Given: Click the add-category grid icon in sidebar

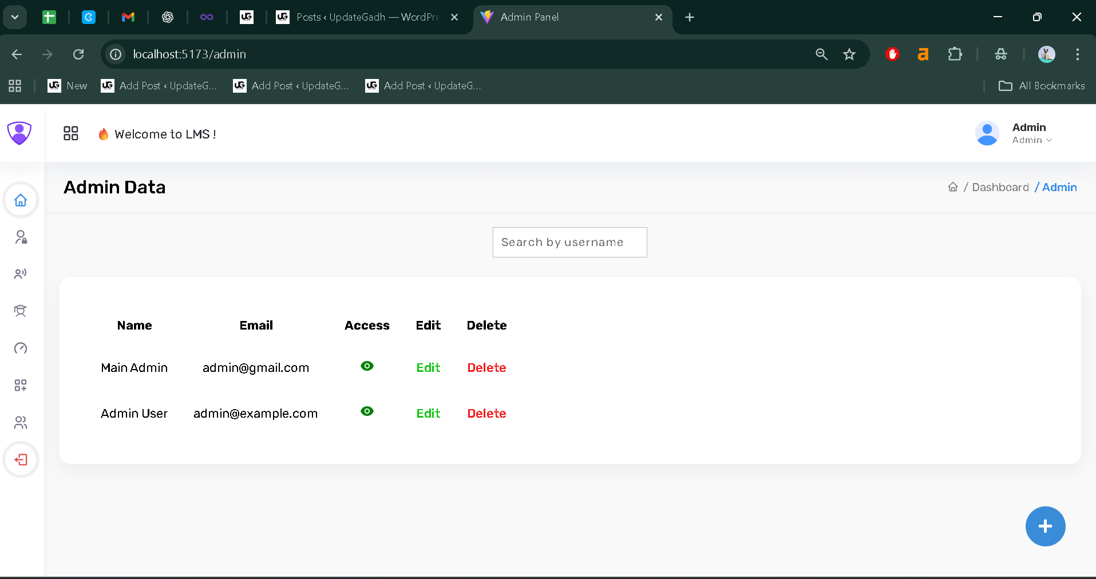Looking at the screenshot, I should 21,385.
